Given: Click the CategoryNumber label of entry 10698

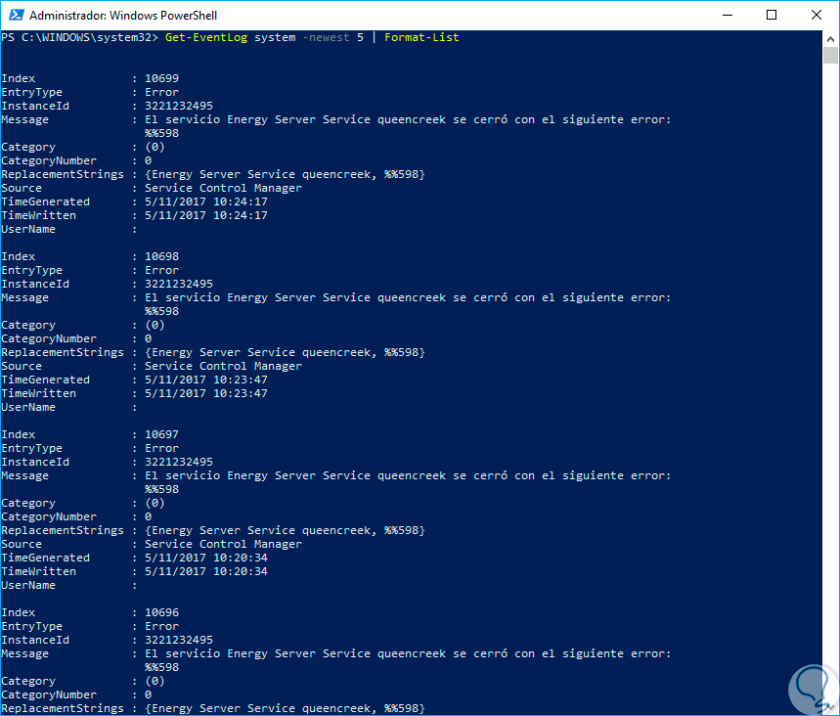Looking at the screenshot, I should click(x=49, y=338).
